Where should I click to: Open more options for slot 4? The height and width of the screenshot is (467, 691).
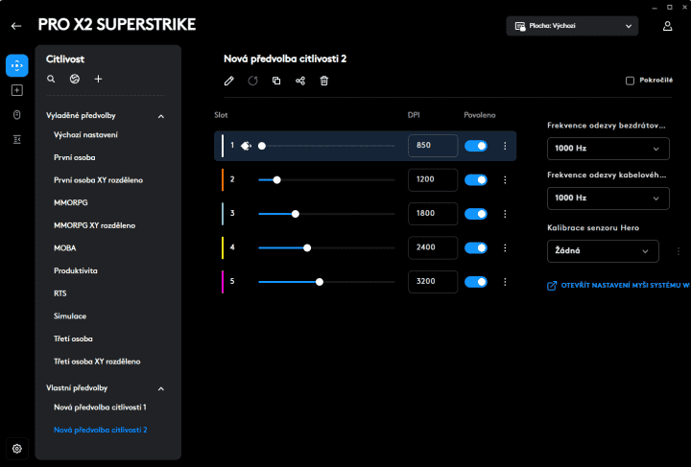point(505,247)
